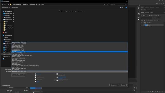This screenshot has height=93, width=165.
Task: Click the Отмена button
Action: [123, 85]
